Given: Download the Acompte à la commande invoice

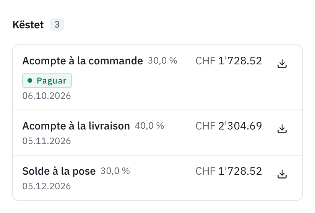Looking at the screenshot, I should 282,64.
